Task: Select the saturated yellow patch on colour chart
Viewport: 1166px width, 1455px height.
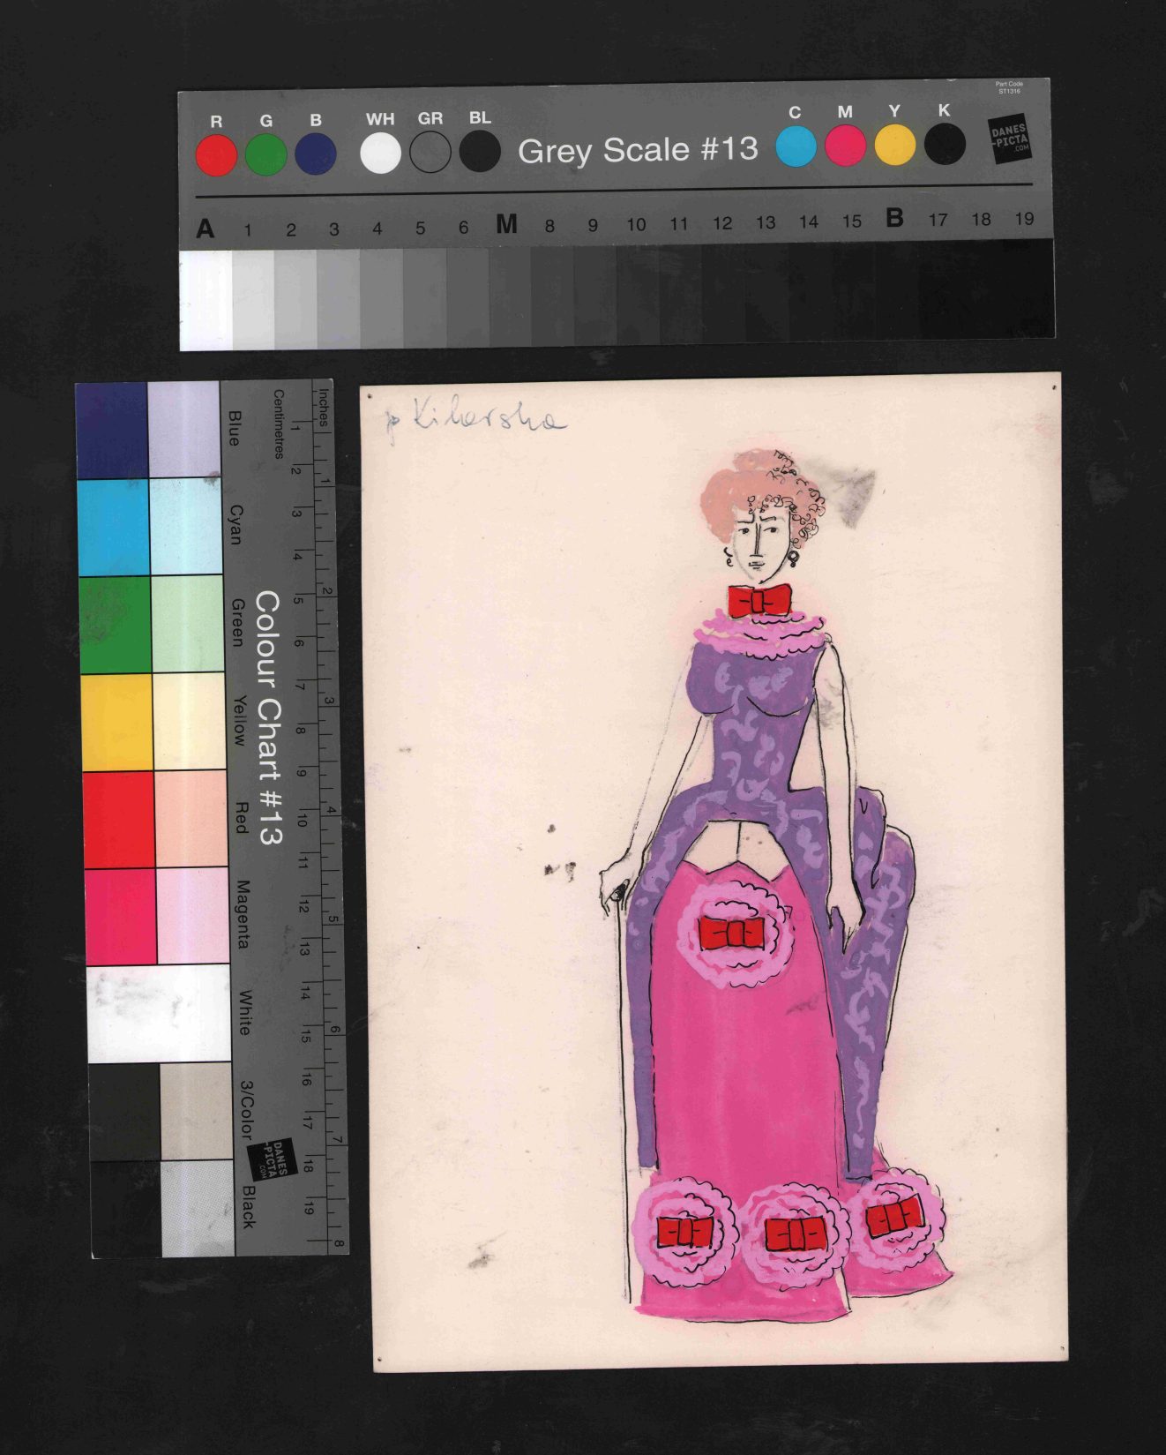Action: 117,721
